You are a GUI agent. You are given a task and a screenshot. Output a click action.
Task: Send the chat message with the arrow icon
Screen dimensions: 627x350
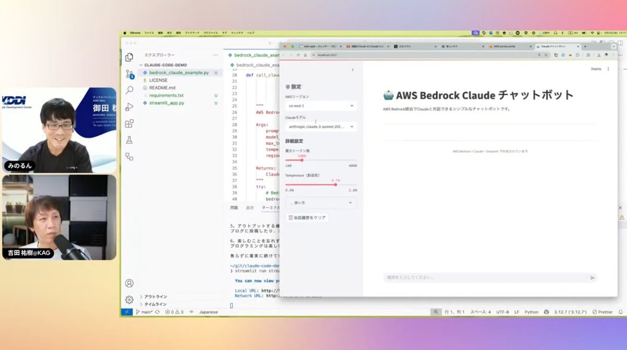tap(592, 278)
